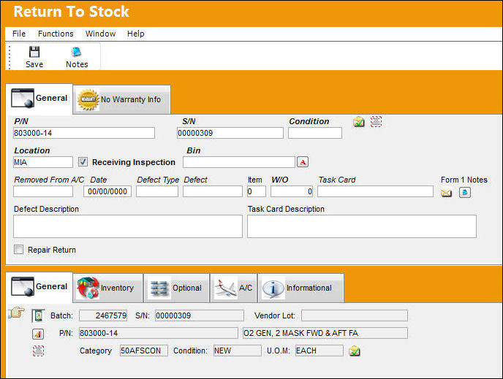The height and width of the screenshot is (379, 503).
Task: Switch to the Inventory tab
Action: [107, 288]
